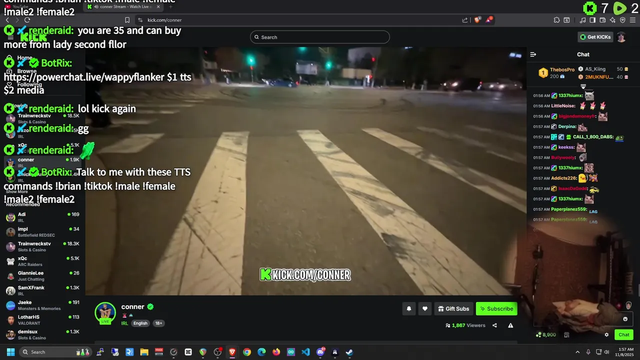Image resolution: width=640 pixels, height=360 pixels.
Task: Click the share icon in the address bar
Action: (x=465, y=20)
